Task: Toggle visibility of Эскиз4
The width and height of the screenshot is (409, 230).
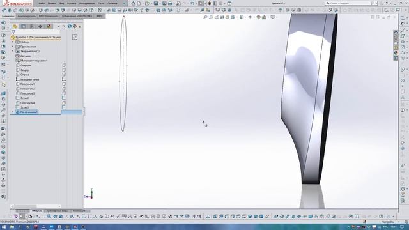Action: tap(64, 98)
